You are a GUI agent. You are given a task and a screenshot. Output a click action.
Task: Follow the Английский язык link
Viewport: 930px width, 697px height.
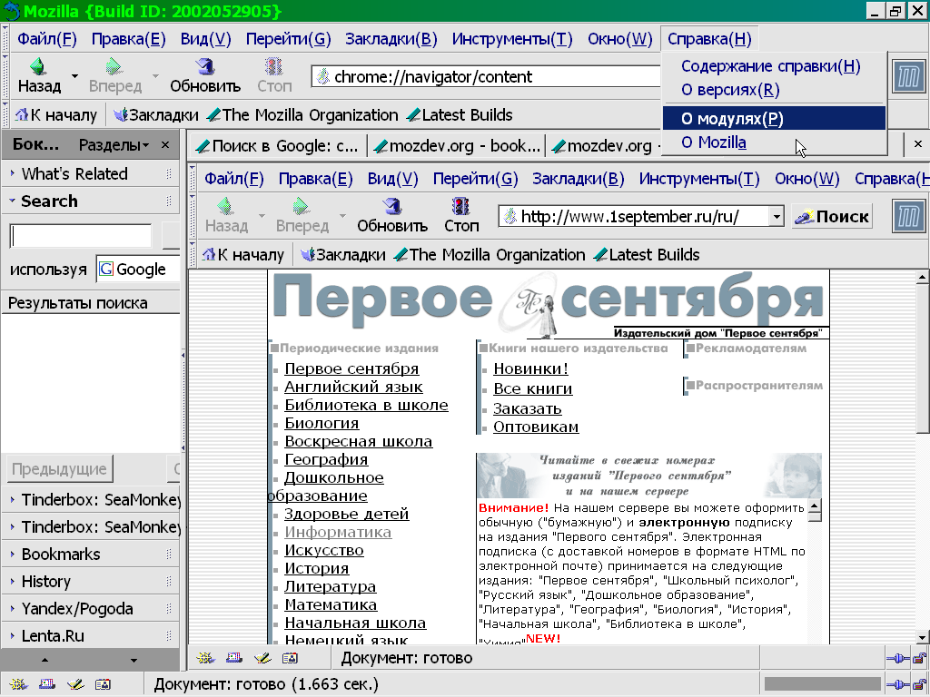tap(353, 388)
